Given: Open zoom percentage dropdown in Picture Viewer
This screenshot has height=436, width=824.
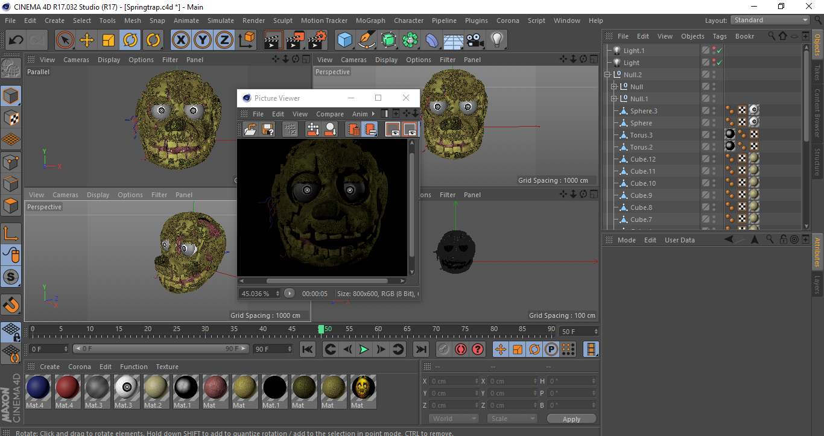Looking at the screenshot, I should [261, 294].
